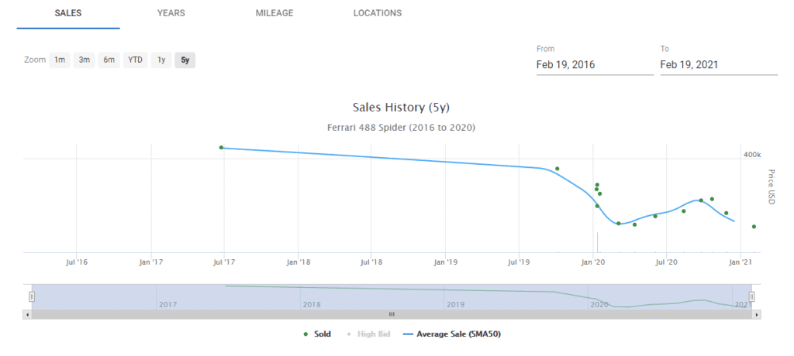Viewport: 794px width, 356px height.
Task: Click the Sales History (5y) chart title
Action: [401, 108]
